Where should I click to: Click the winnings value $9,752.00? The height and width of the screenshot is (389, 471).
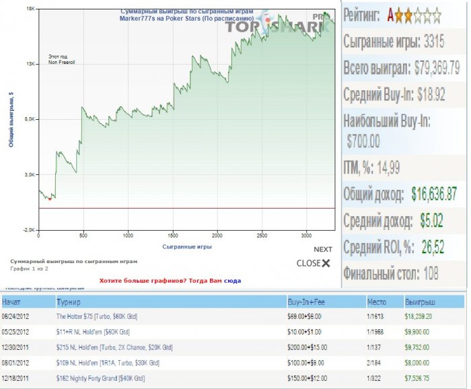coord(416,347)
